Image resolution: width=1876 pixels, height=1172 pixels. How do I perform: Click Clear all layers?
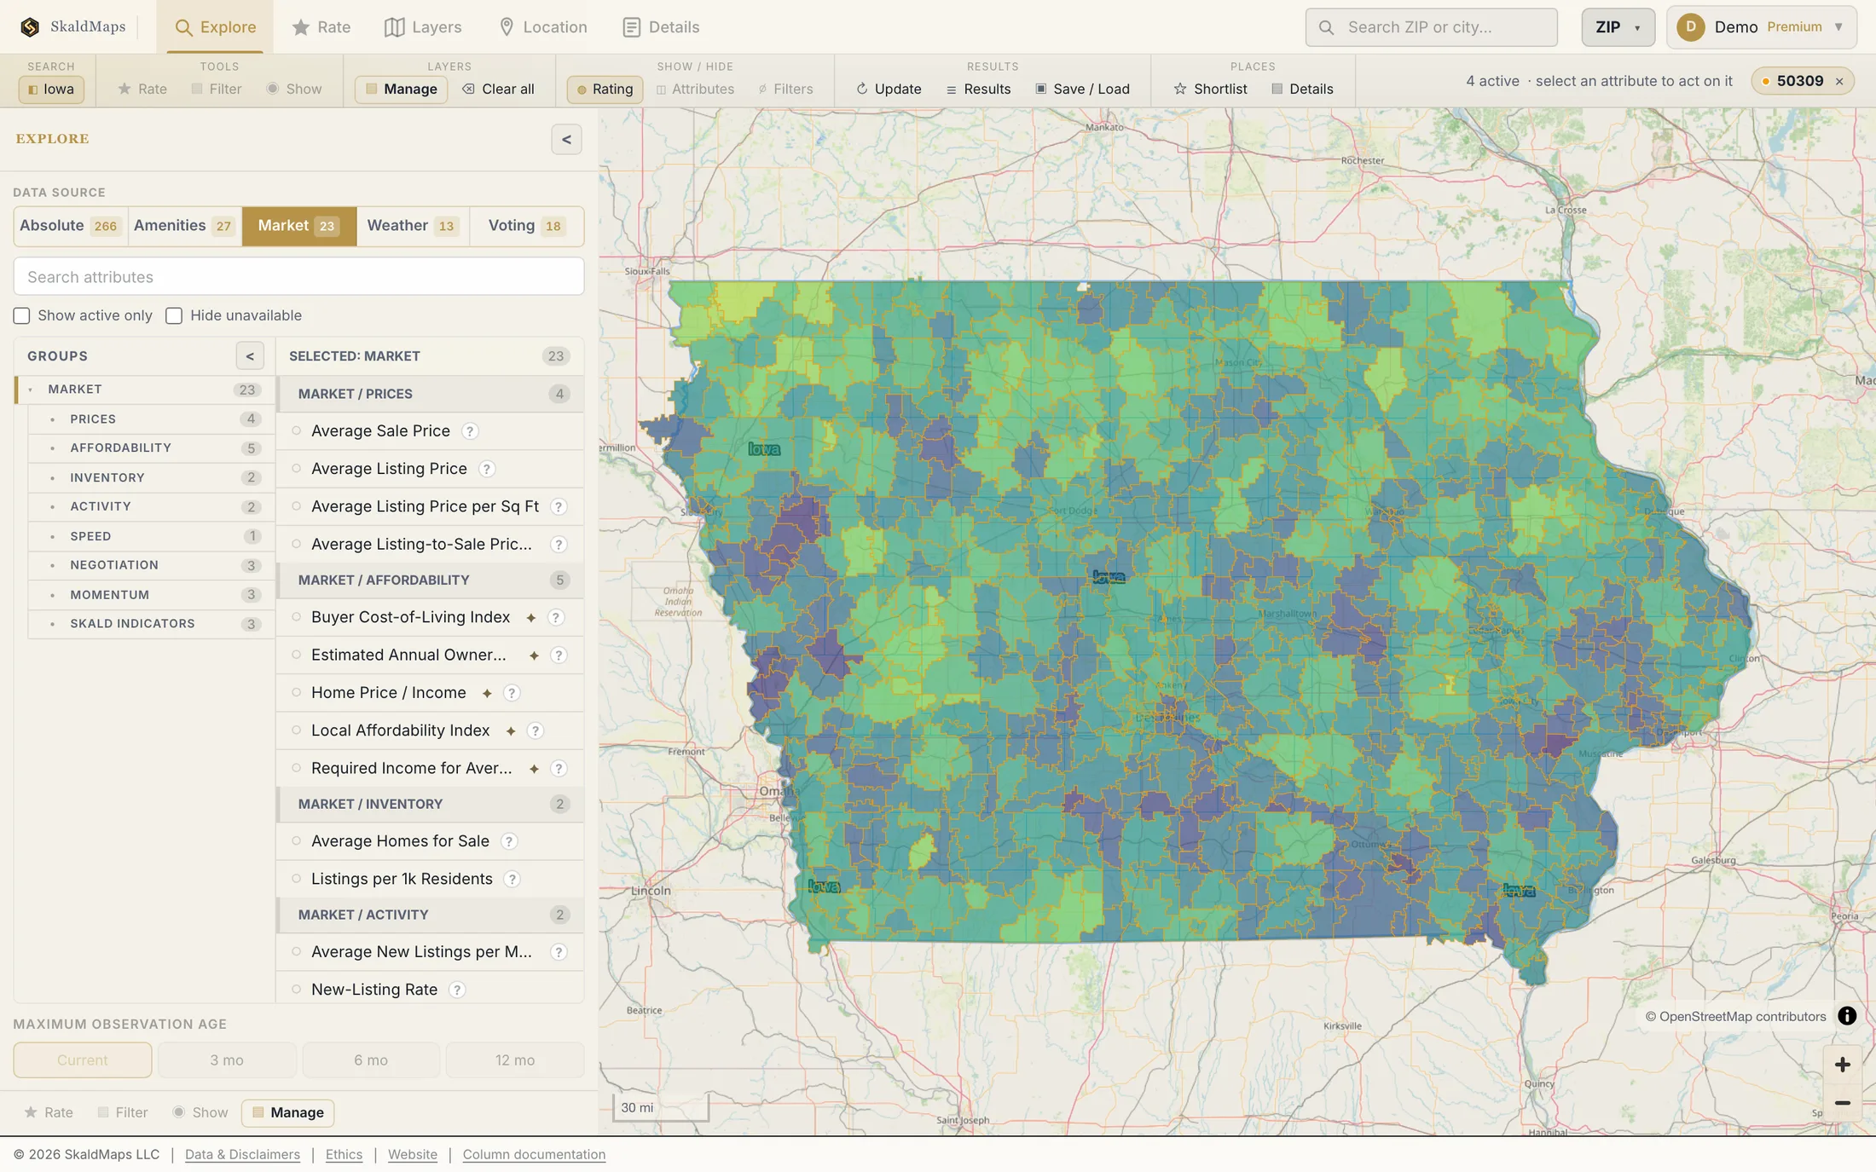coord(498,89)
